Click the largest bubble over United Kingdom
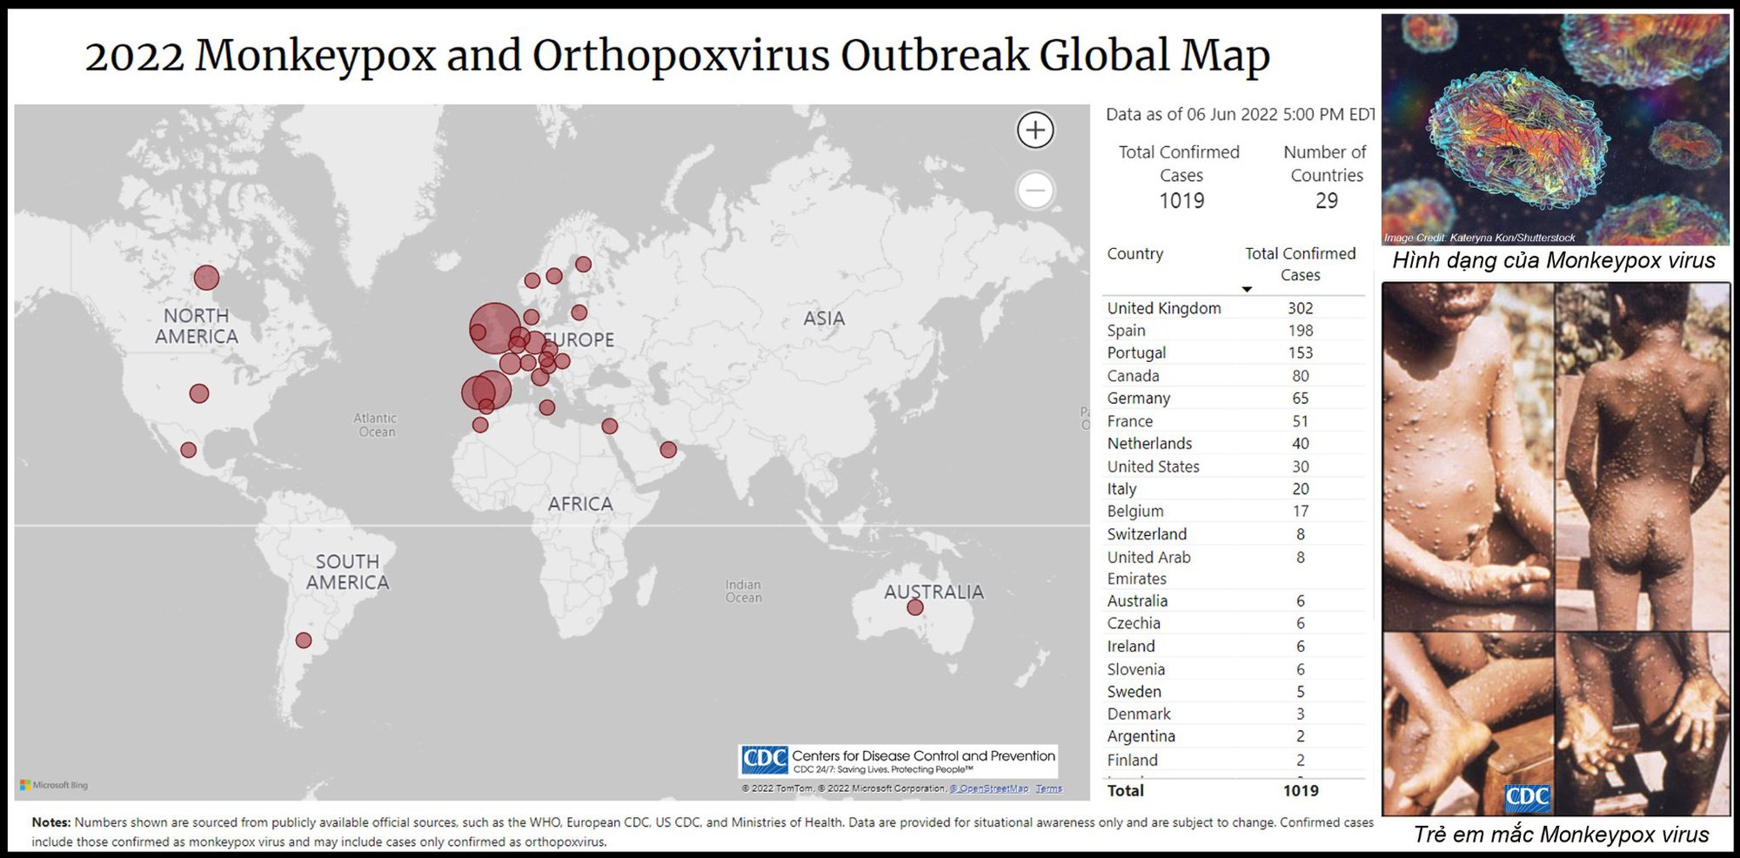This screenshot has height=858, width=1740. coord(495,328)
